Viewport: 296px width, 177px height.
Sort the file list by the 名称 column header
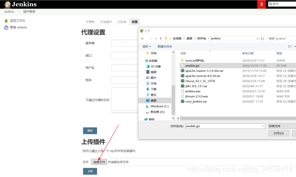[183, 53]
